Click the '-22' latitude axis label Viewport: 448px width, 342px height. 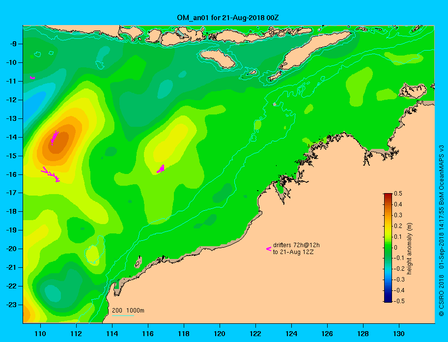[x=12, y=286]
